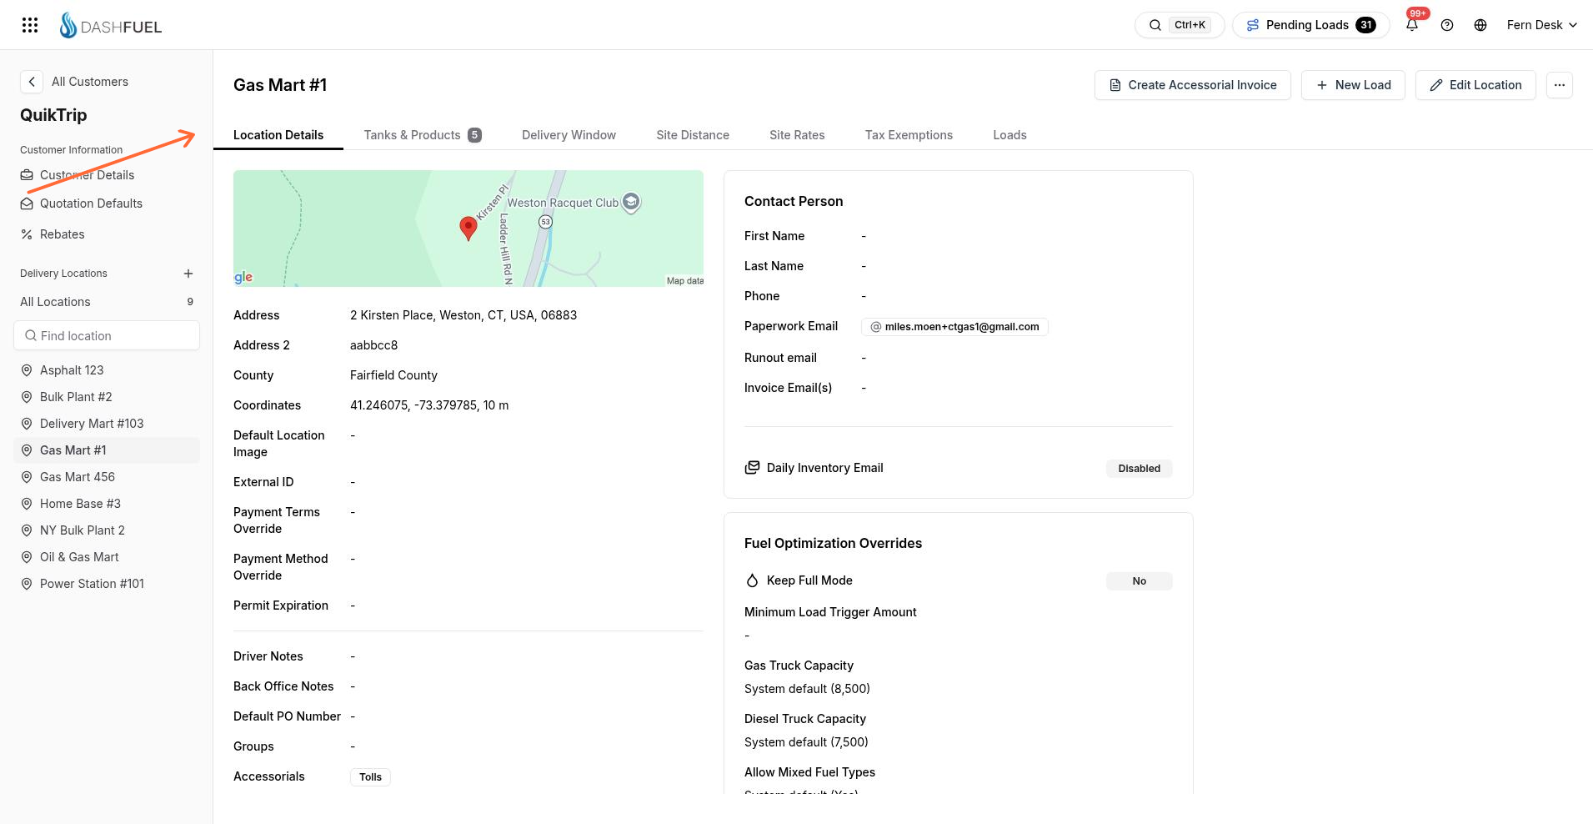
Task: Click Fairfield County value
Action: tap(393, 375)
